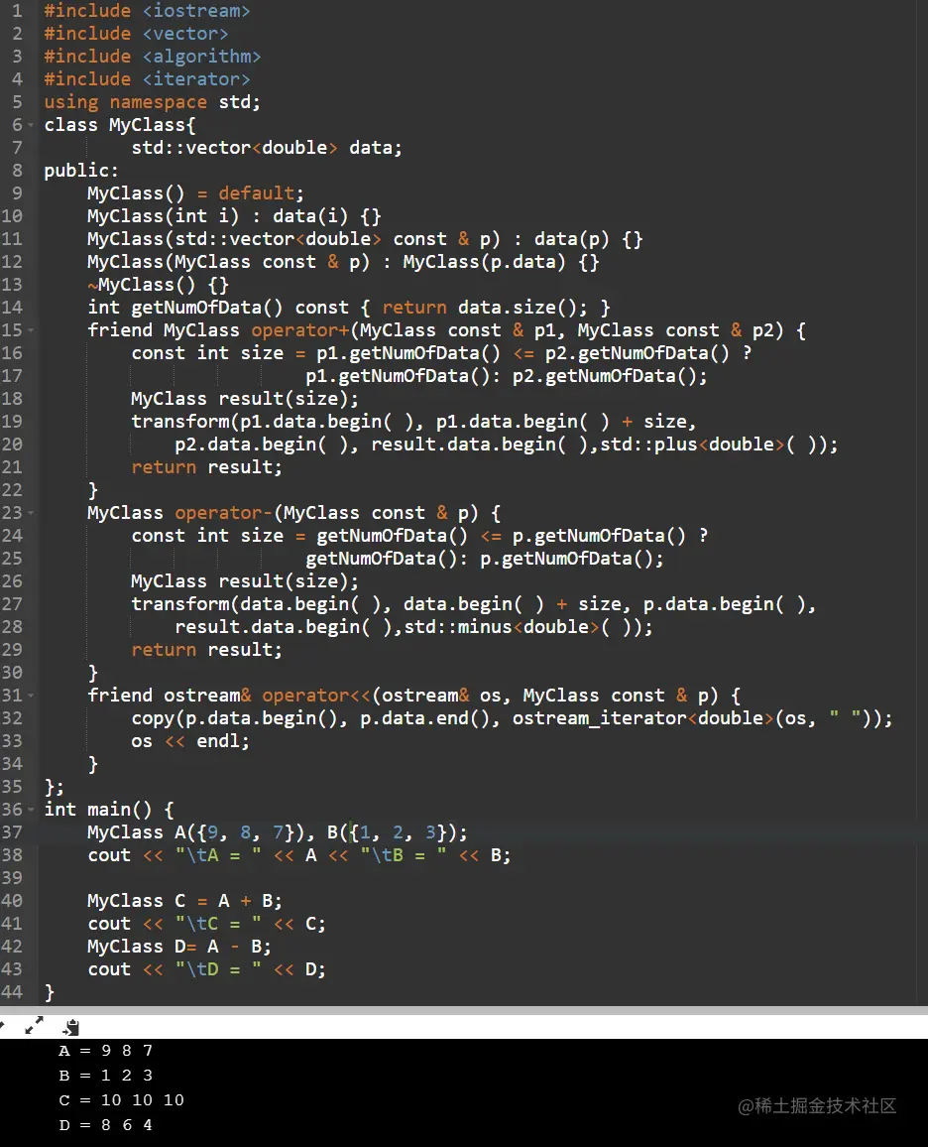Click the '#include <algorithm>' line
This screenshot has height=1147, width=928.
click(x=152, y=57)
